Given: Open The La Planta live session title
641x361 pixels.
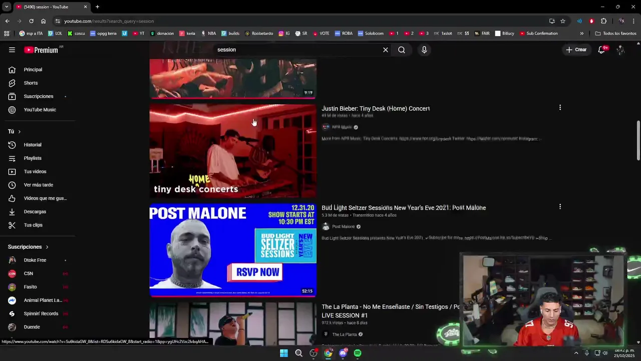Looking at the screenshot, I should (x=391, y=311).
